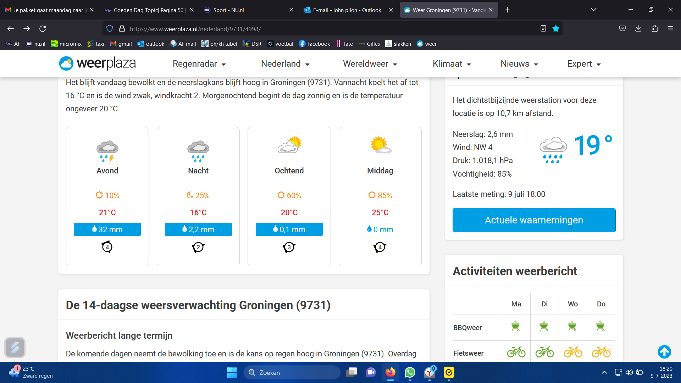Screen dimensions: 681x383
Task: Switch to the Outlook e-mail tab
Action: click(347, 10)
